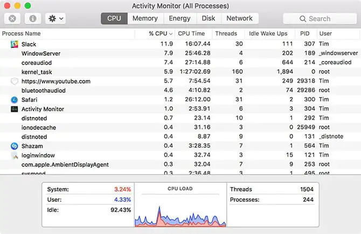
Task: Click the Activity Monitor icon in list
Action: coord(15,109)
